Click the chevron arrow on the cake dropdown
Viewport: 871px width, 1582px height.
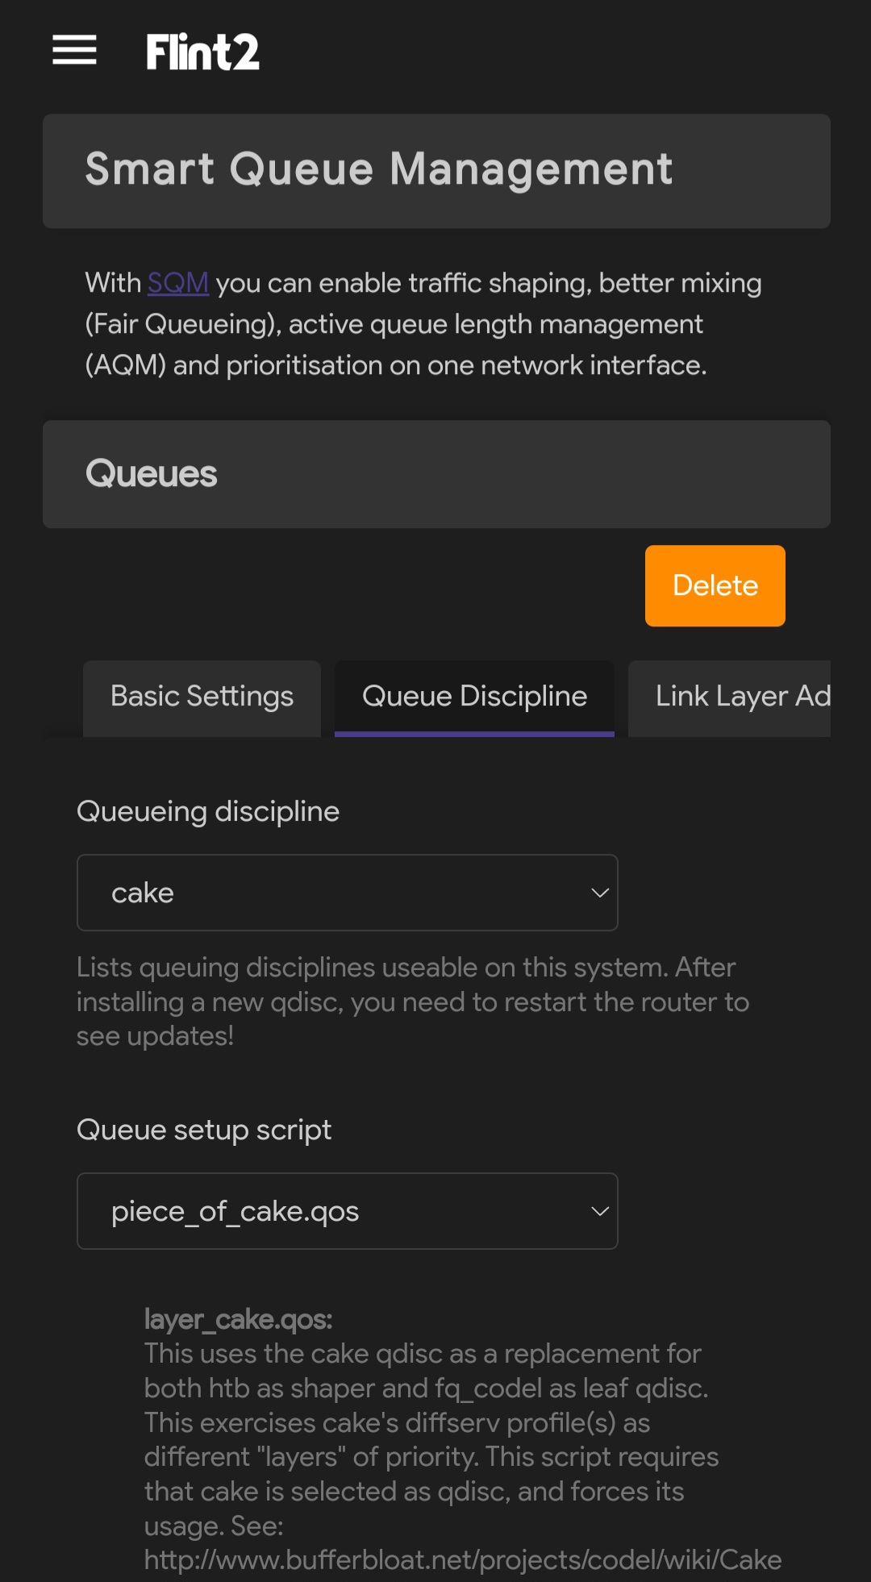(x=599, y=893)
